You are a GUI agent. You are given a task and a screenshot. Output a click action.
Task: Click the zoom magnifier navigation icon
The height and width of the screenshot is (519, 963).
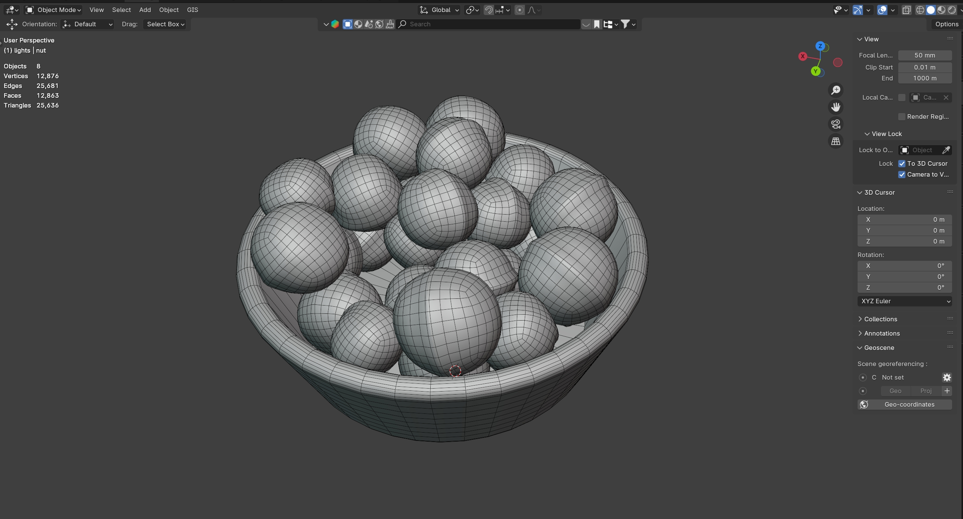pyautogui.click(x=836, y=90)
